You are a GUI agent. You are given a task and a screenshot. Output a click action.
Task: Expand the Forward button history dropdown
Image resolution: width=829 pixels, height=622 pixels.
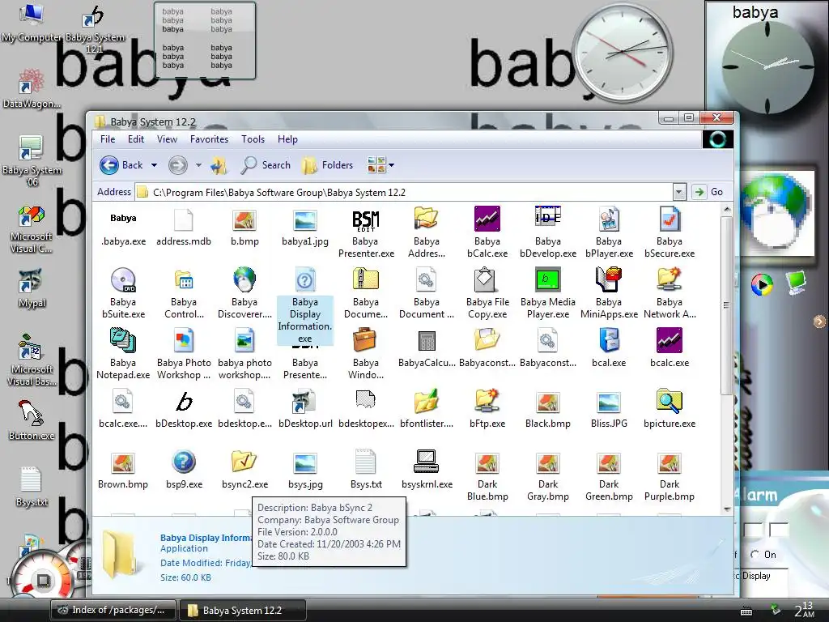point(199,165)
